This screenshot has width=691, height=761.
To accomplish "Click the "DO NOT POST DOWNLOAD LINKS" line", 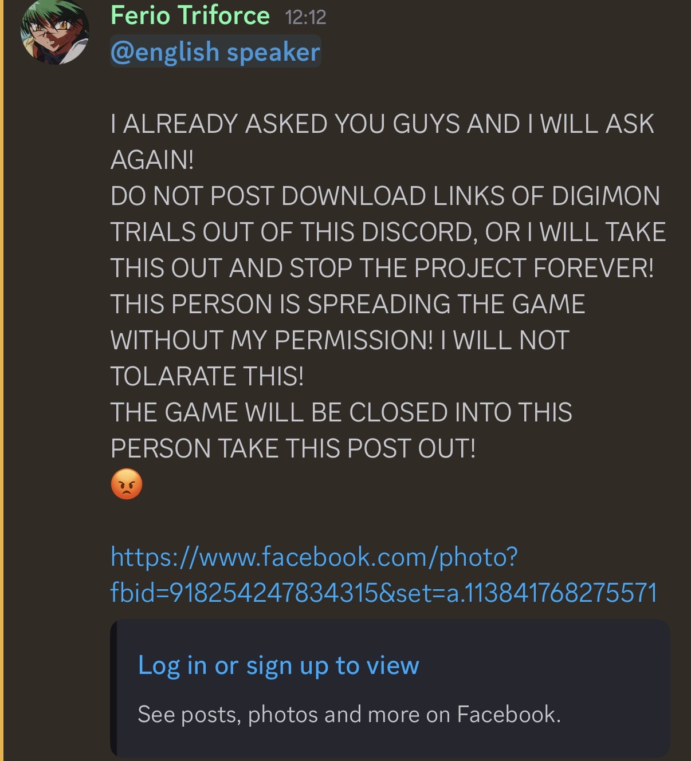I will point(385,196).
